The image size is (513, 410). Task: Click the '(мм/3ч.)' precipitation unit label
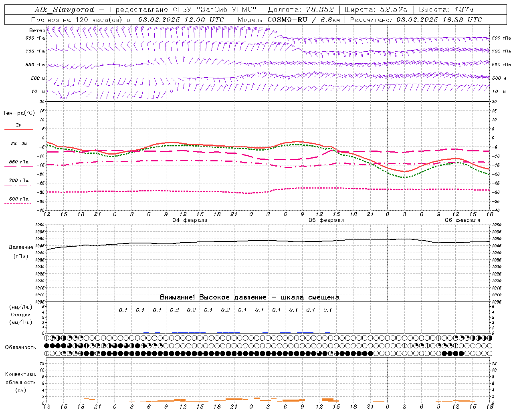coord(20,307)
